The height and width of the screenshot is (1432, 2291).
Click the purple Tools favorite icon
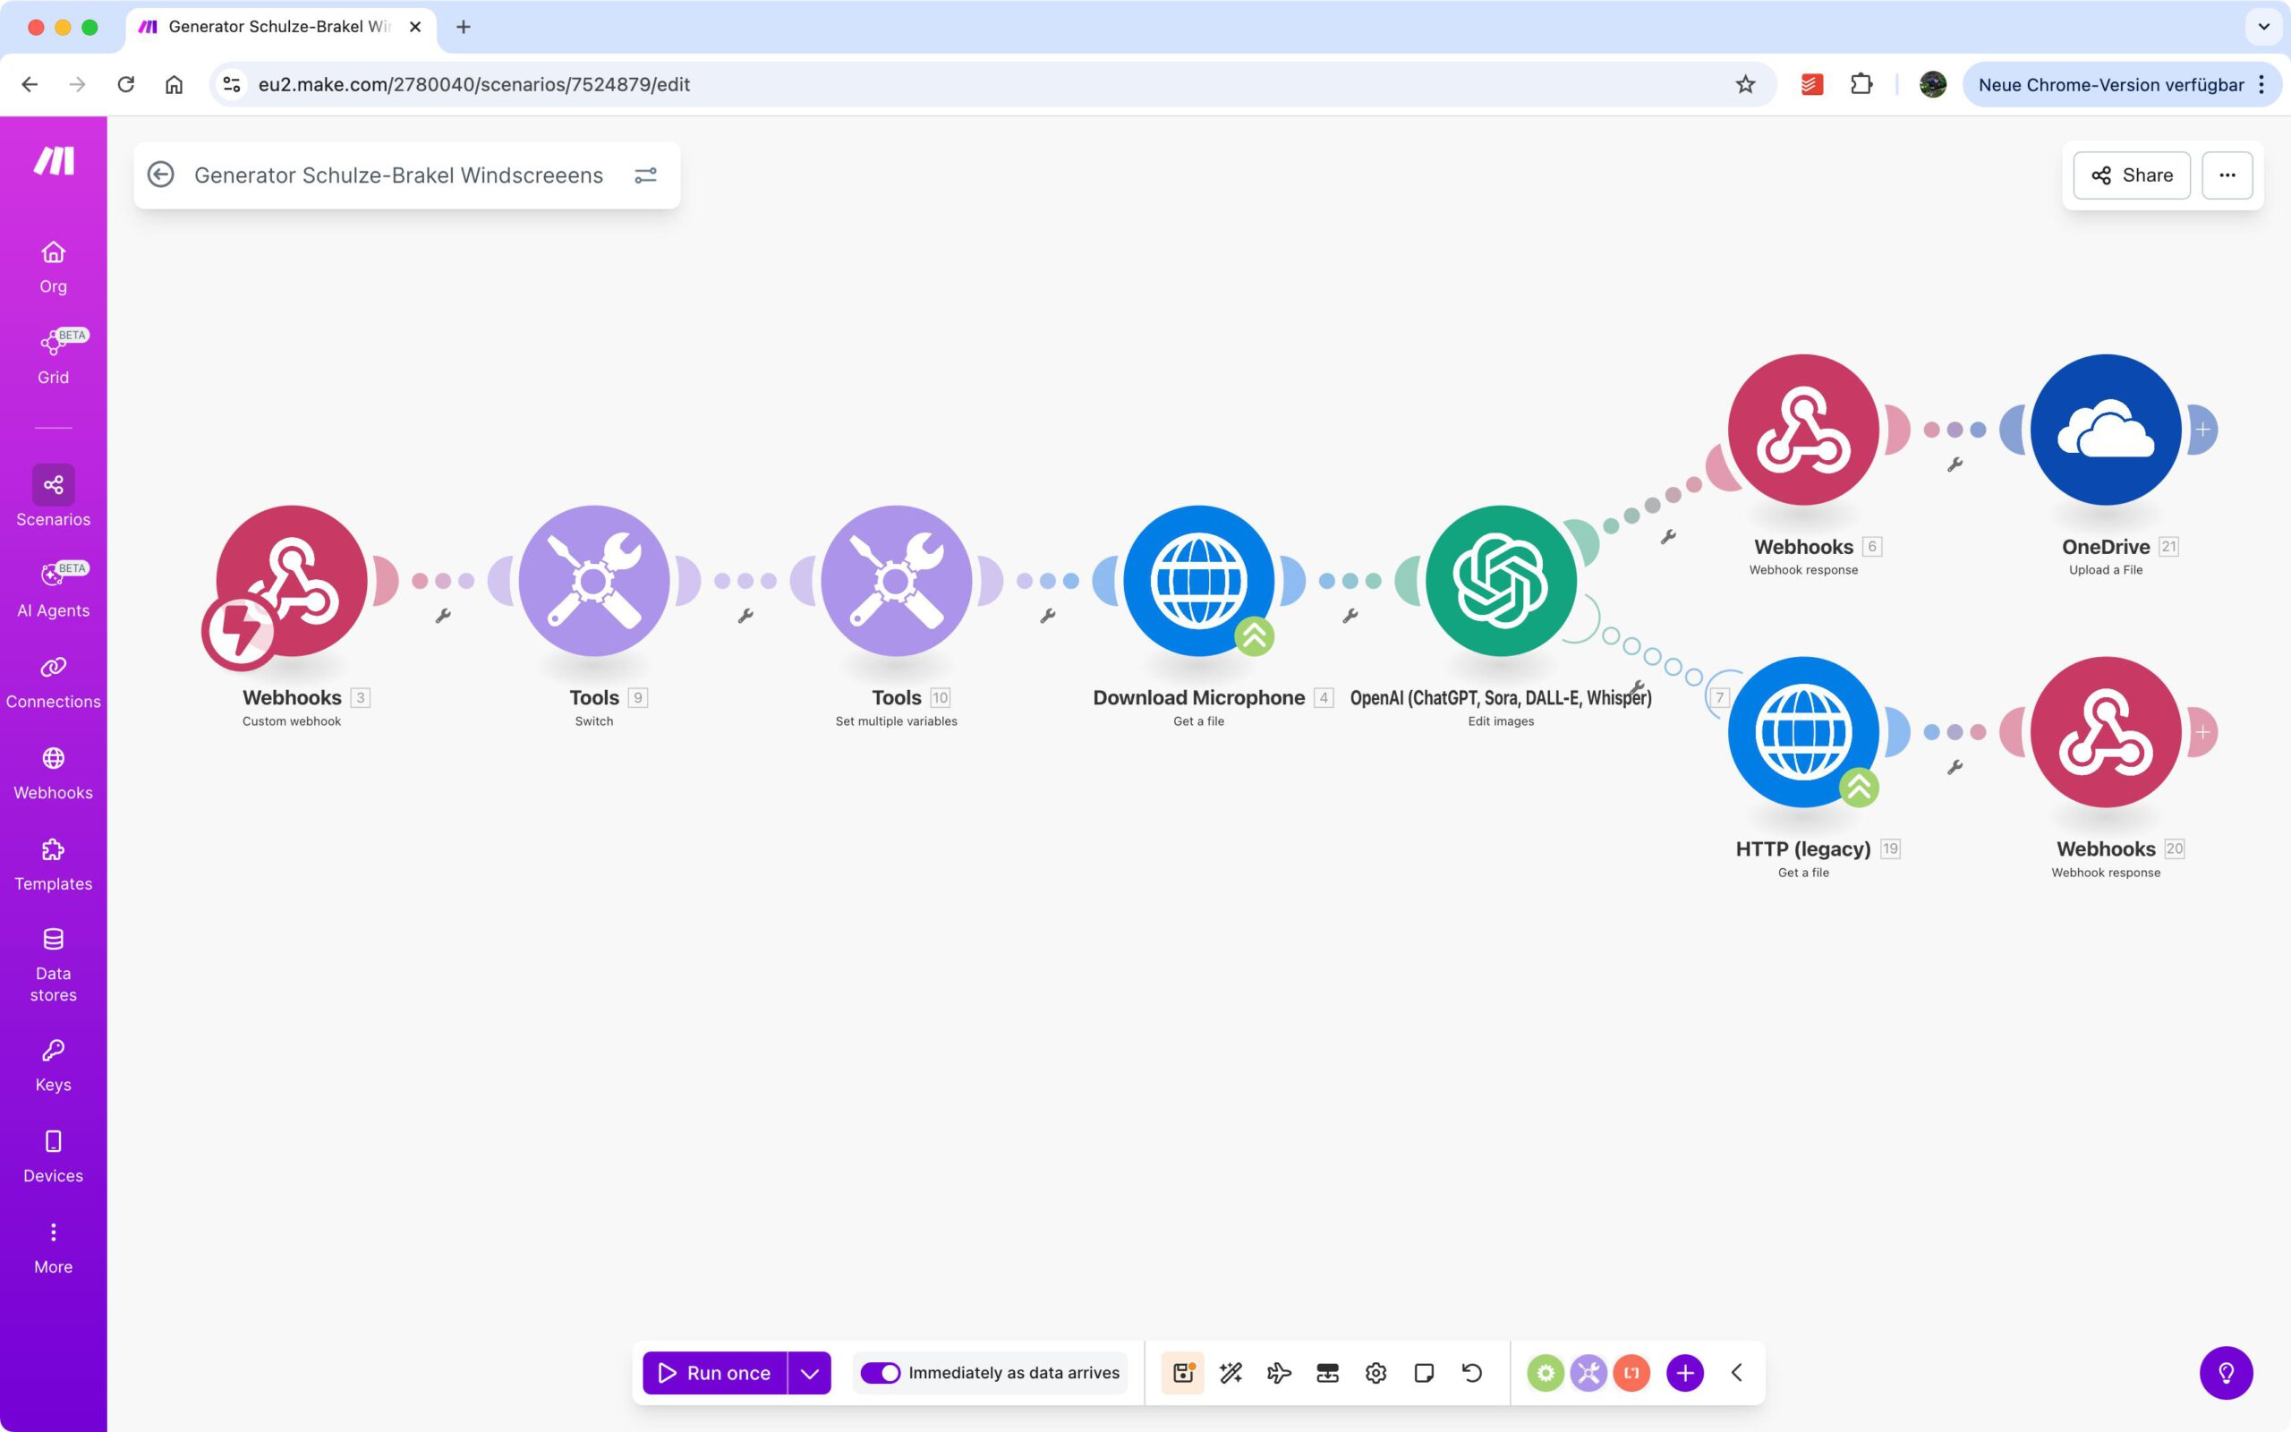[1588, 1372]
